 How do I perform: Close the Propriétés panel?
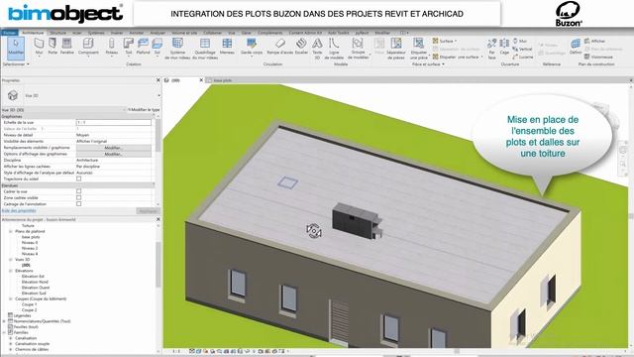tap(158, 80)
